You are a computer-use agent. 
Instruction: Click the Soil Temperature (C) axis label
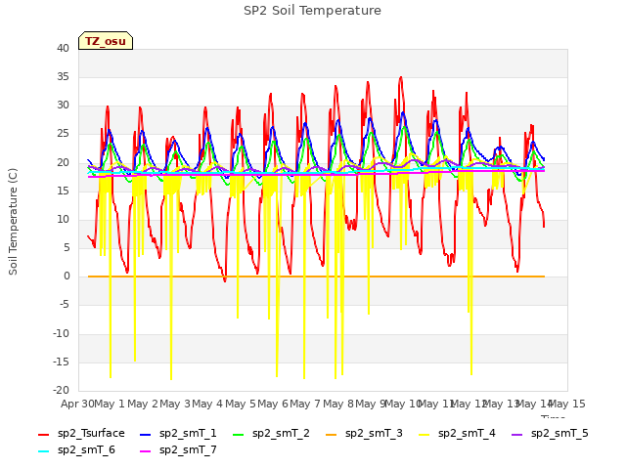pyautogui.click(x=13, y=222)
